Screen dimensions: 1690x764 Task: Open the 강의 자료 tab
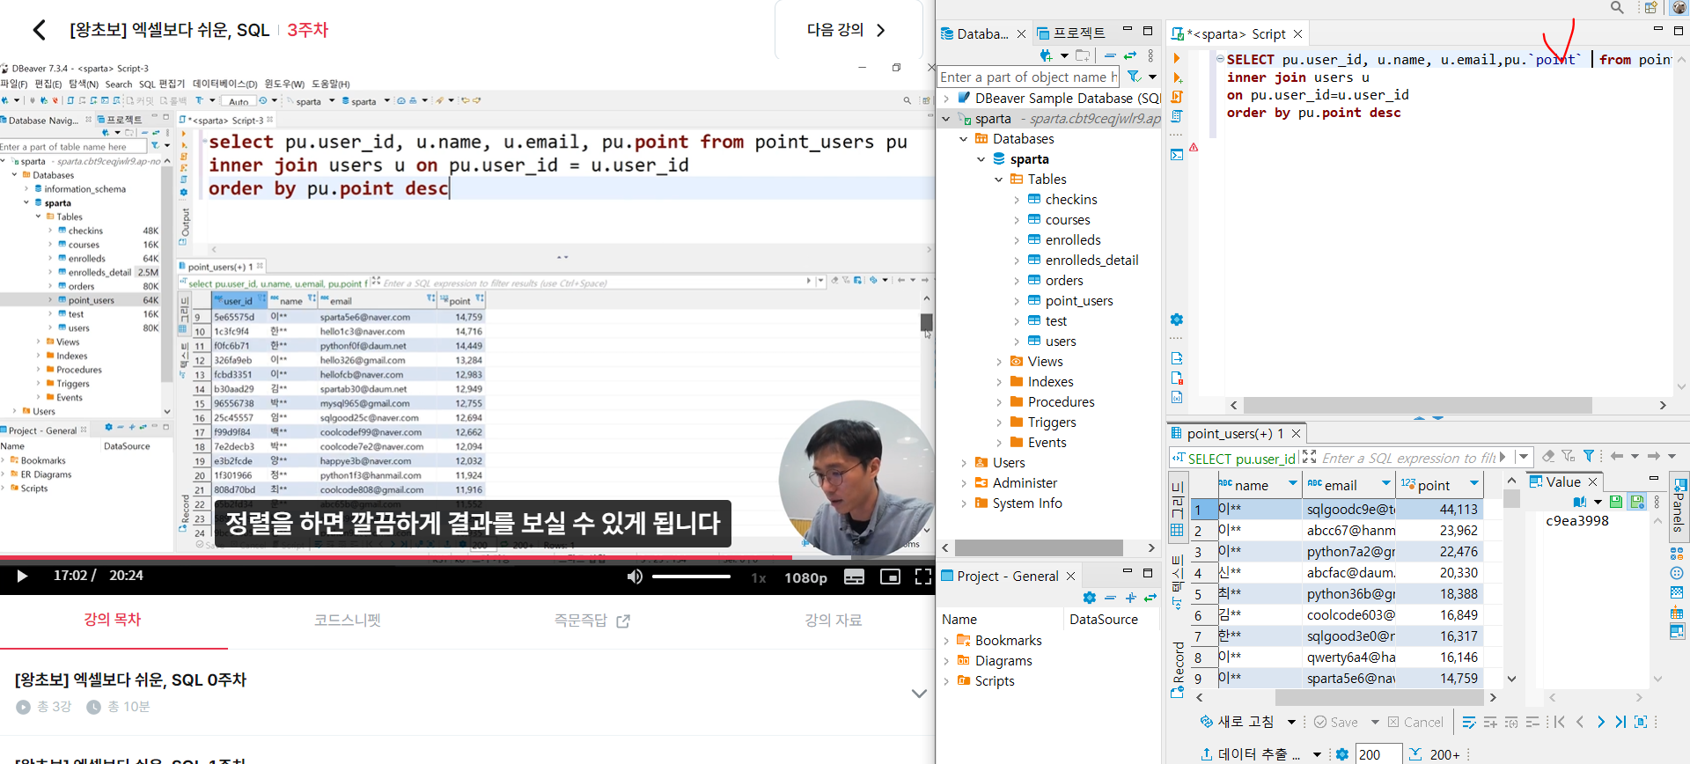833,621
